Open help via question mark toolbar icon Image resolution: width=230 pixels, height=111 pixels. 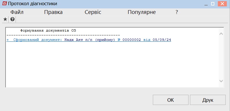[x=12, y=19]
